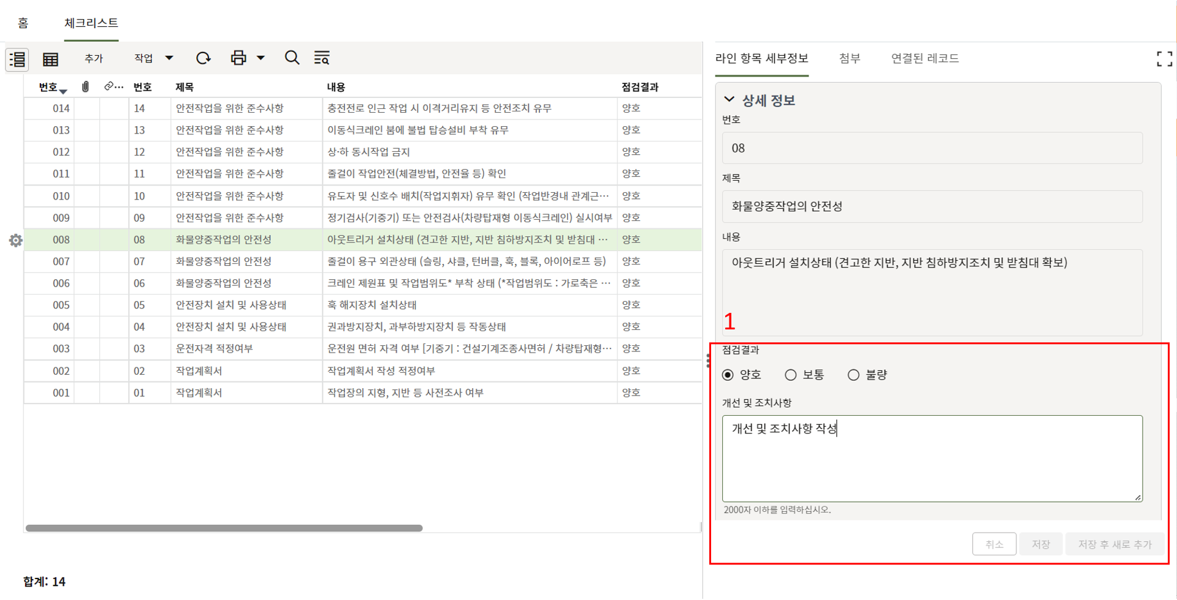Click the refresh icon in toolbar
The image size is (1177, 600).
click(203, 58)
